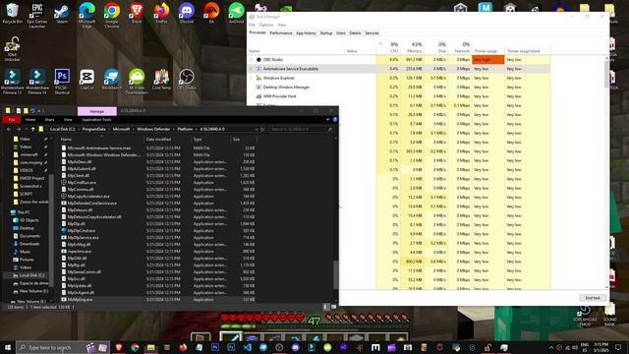Click the Windows Defender breadcrumb segment
The image size is (629, 354).
153,129
